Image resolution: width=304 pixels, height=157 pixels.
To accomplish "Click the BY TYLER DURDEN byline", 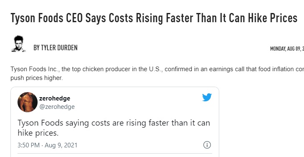I will pos(56,48).
